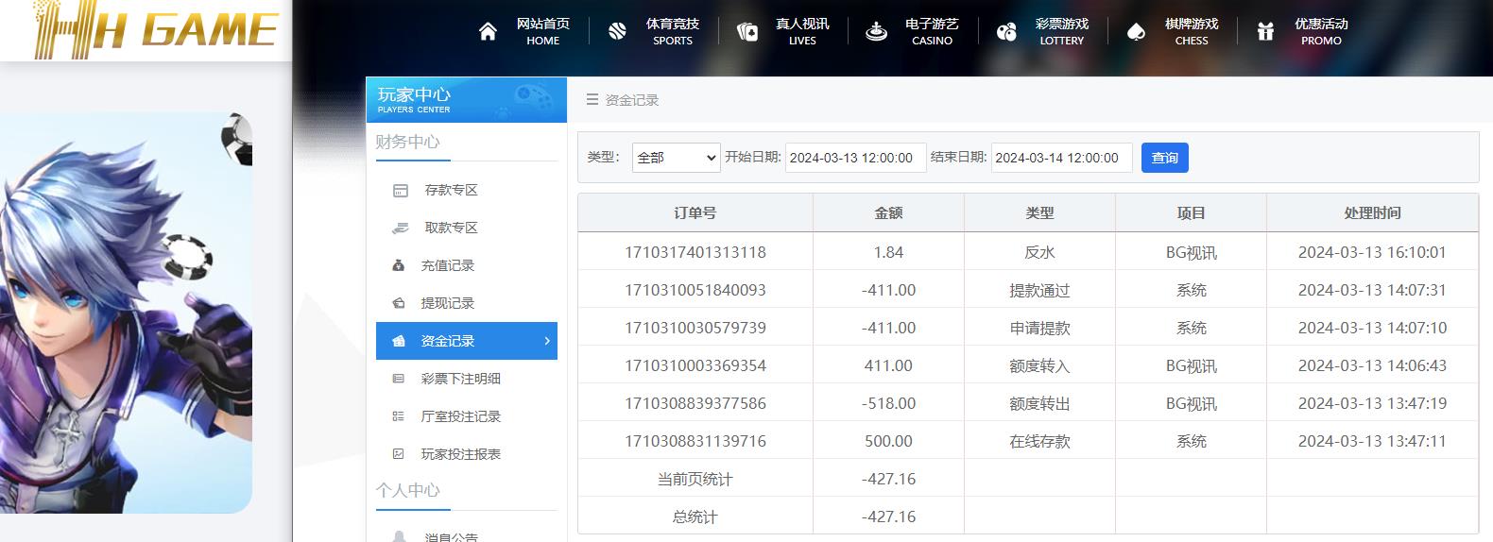Click the playing cards icon for Lives

746,32
